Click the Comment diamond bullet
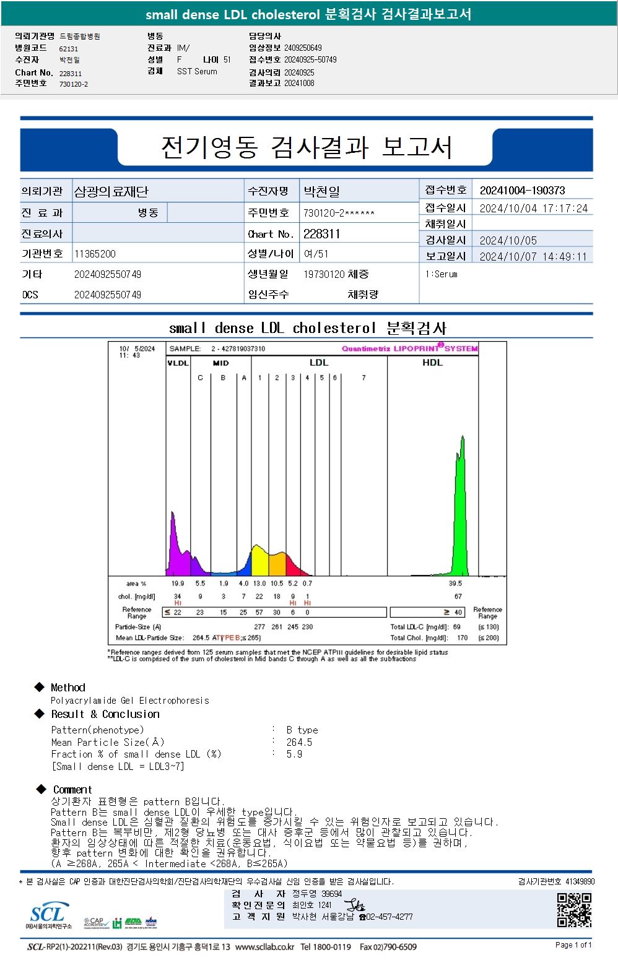Screen dimensions: 618x968 click(41, 789)
